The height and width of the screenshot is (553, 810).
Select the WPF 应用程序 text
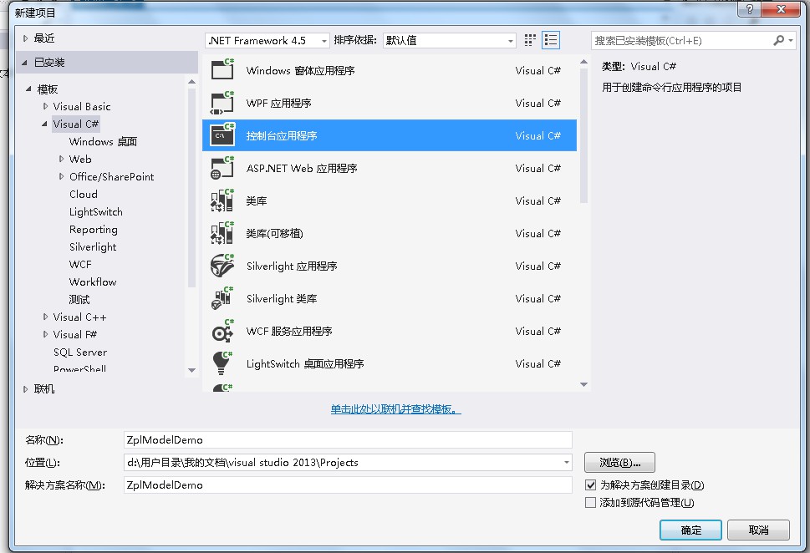(278, 103)
